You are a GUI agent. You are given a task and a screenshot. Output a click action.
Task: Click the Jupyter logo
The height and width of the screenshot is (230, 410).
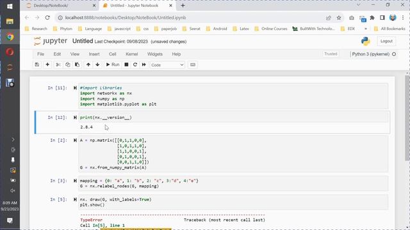point(51,41)
